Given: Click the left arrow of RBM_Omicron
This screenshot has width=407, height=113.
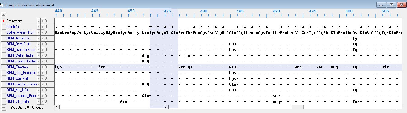Looking at the screenshot, I should pyautogui.click(x=38, y=67).
